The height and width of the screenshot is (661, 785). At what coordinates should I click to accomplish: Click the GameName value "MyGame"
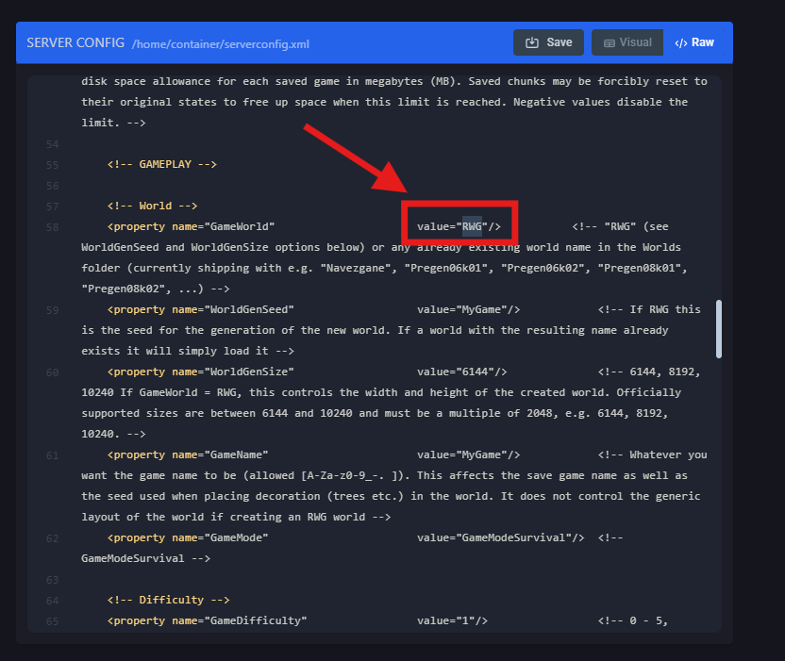point(481,454)
